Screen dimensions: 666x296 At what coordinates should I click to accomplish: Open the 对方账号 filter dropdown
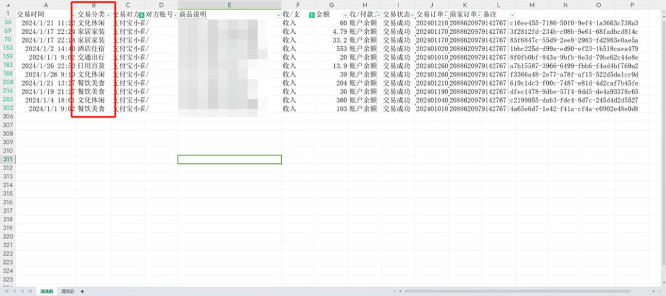[x=175, y=15]
